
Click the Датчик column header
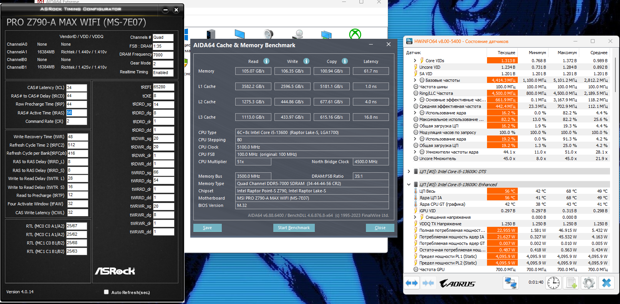click(x=446, y=53)
